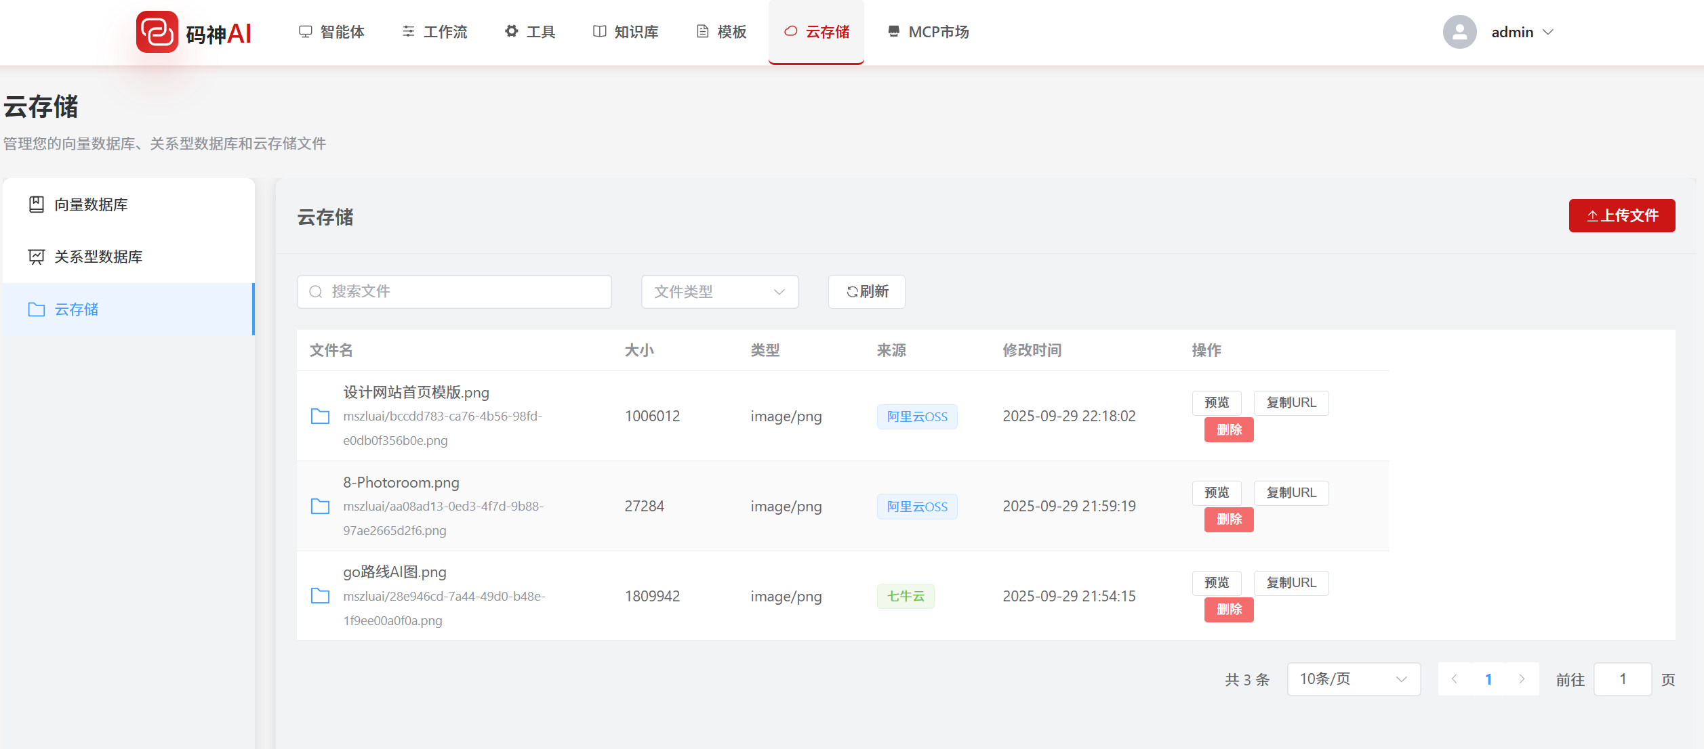Click the 关系型数据库 sidebar icon

point(37,257)
